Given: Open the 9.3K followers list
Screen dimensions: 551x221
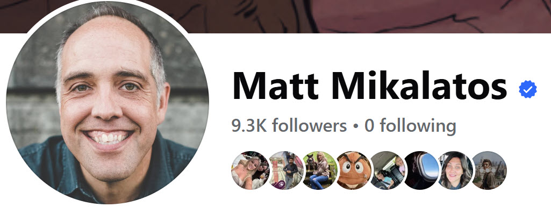Looking at the screenshot, I should click(289, 125).
